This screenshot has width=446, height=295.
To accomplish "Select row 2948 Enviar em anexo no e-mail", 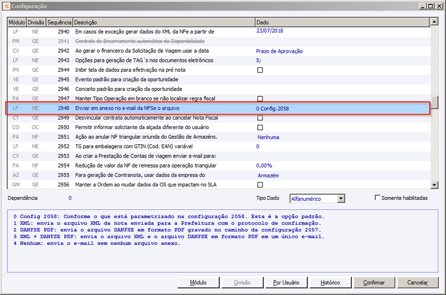I will 219,109.
